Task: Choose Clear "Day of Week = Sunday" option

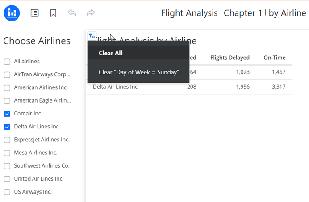Action: [138, 72]
